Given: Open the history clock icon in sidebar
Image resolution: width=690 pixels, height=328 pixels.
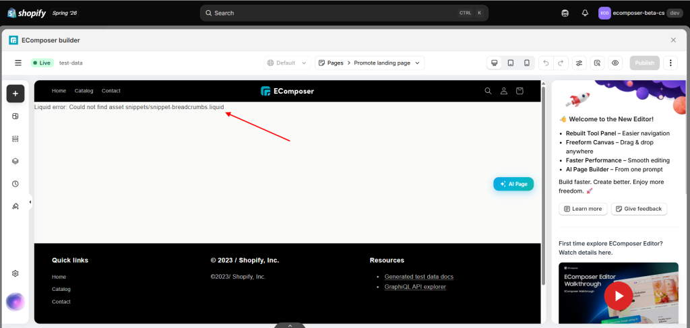Looking at the screenshot, I should pyautogui.click(x=15, y=184).
